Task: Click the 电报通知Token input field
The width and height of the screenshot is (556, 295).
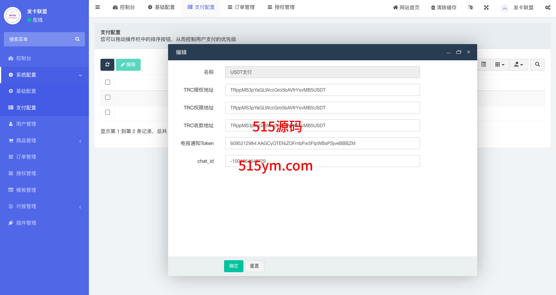Action: click(322, 143)
